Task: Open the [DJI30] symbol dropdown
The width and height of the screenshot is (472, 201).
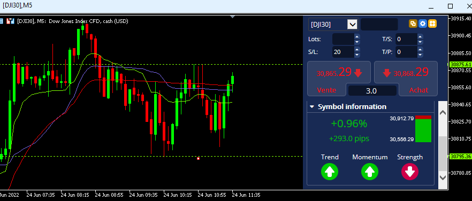Action: (x=352, y=25)
